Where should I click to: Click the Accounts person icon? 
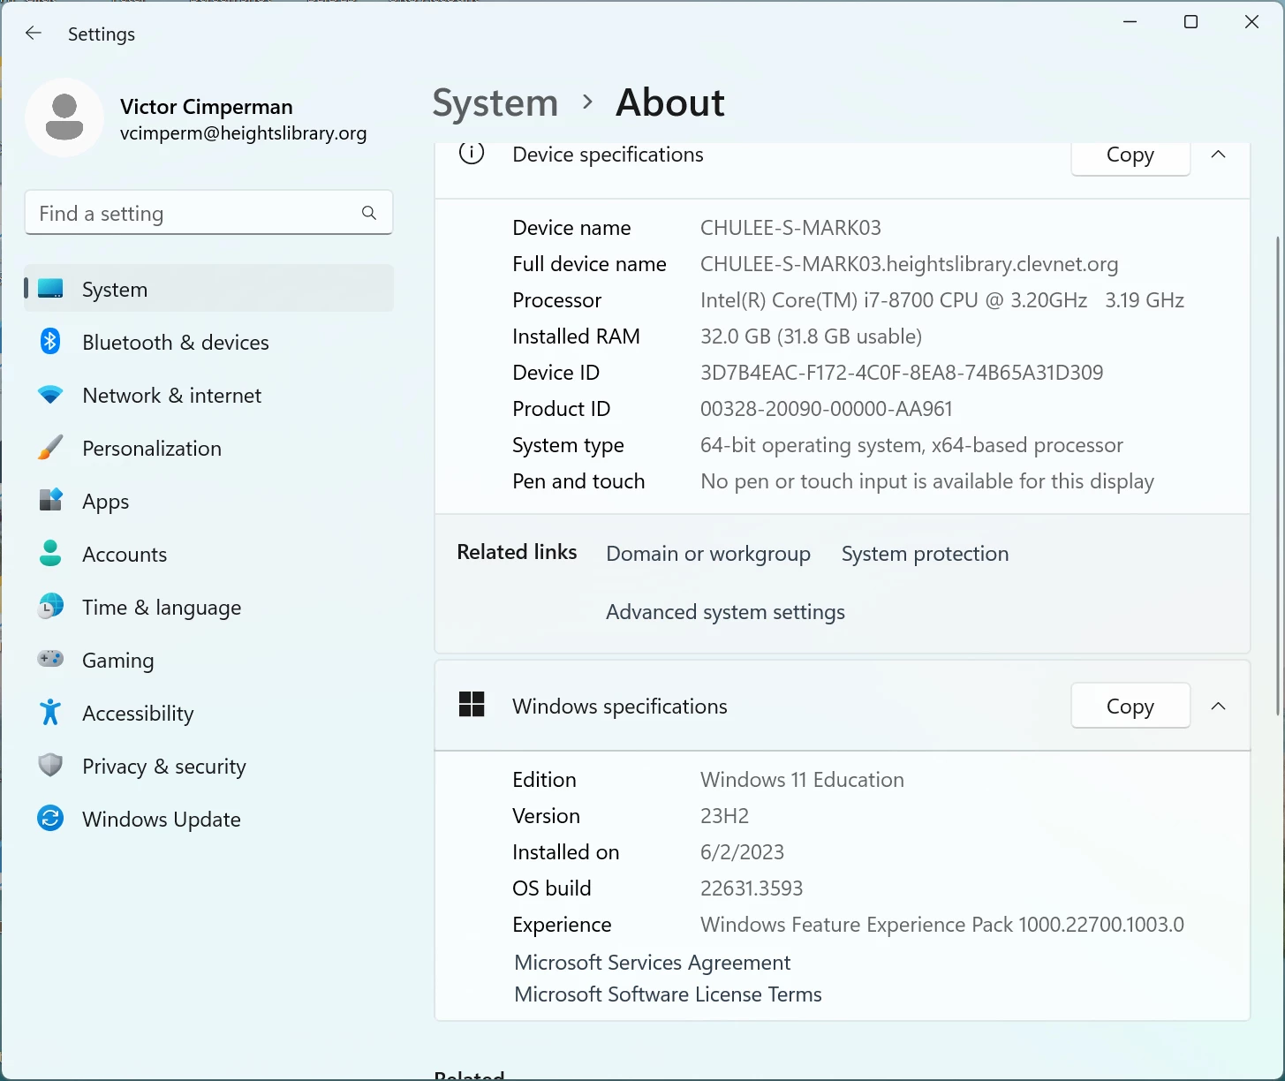(50, 554)
